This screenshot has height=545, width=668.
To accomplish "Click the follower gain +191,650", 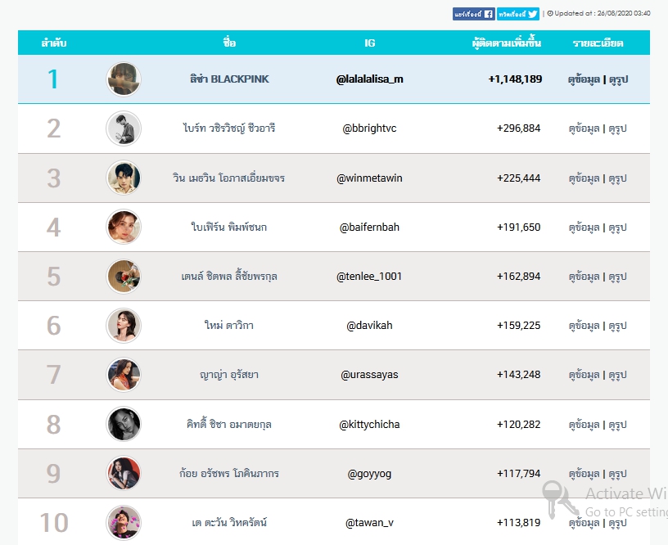I will (518, 227).
